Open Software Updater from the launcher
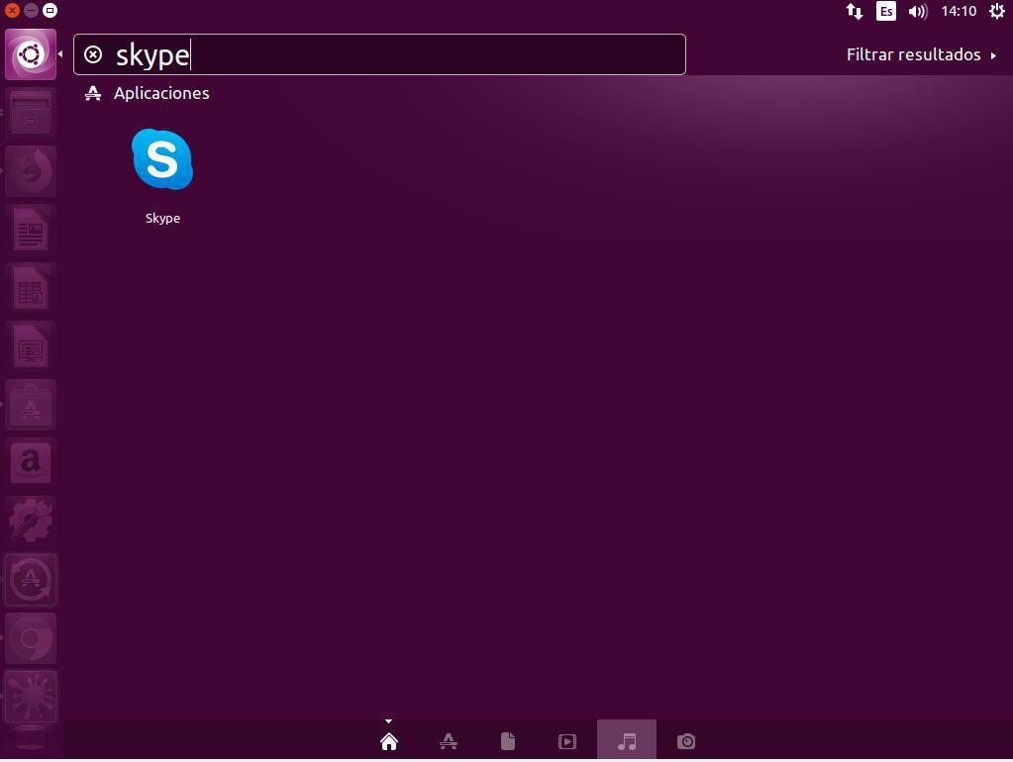The image size is (1013, 762). [31, 580]
